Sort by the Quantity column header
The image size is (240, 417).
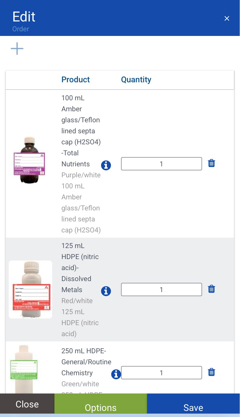click(x=136, y=80)
